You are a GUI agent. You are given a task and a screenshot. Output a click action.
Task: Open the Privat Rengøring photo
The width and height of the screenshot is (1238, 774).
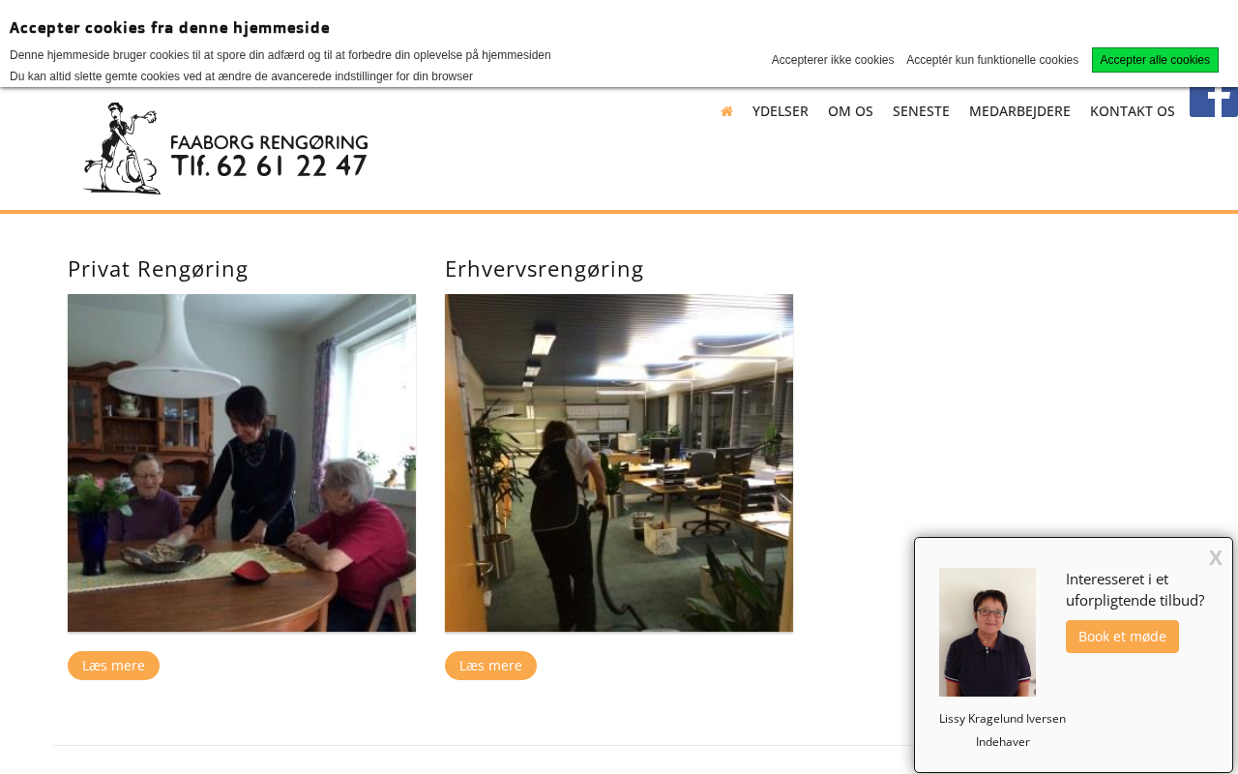tap(242, 463)
